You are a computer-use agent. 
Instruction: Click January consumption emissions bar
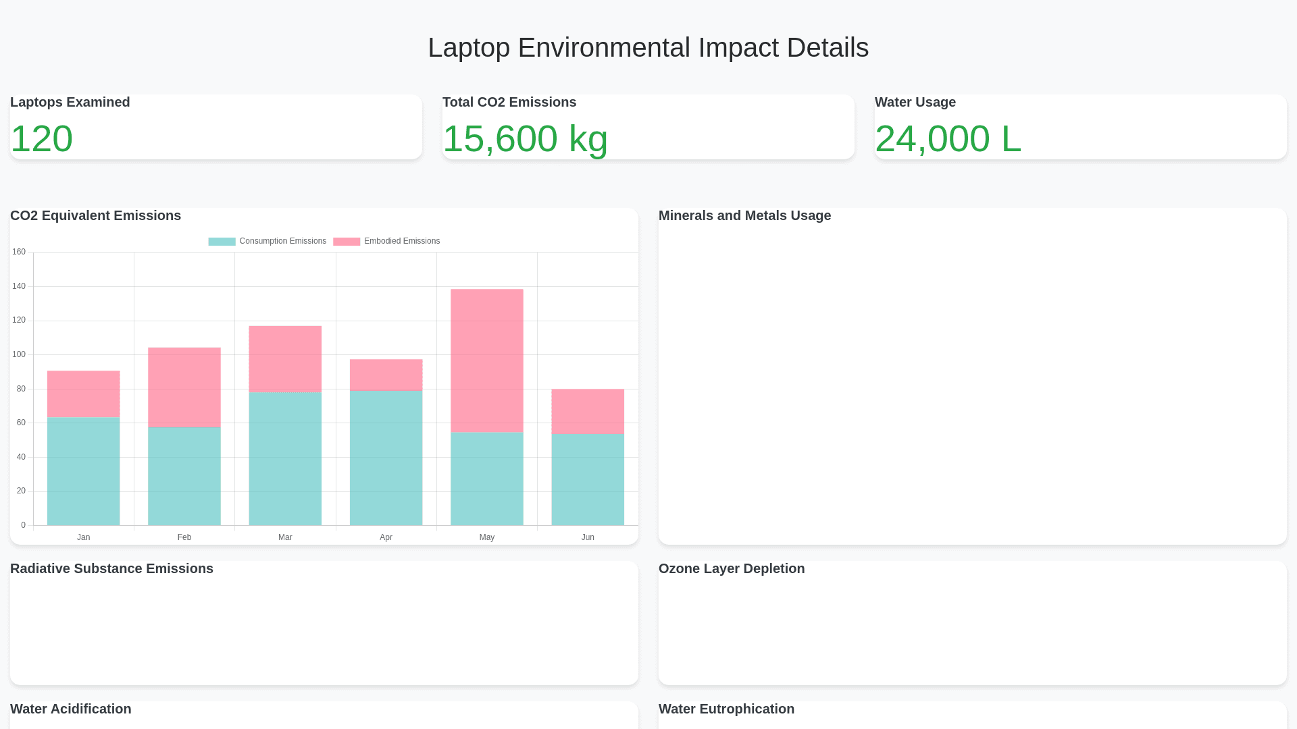click(84, 471)
